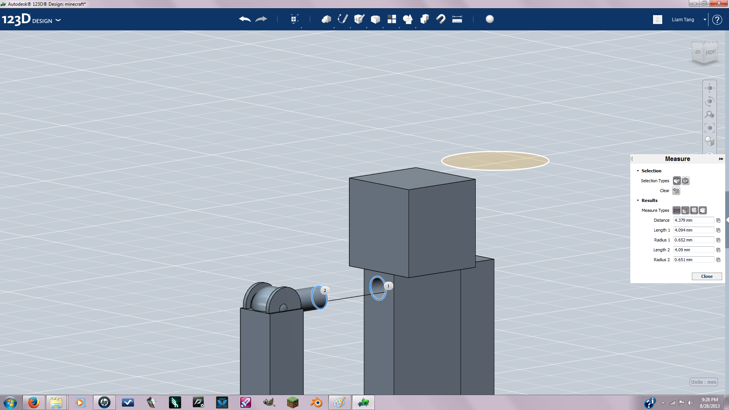This screenshot has width=729, height=410.
Task: Open Firefox from the taskbar
Action: 33,402
